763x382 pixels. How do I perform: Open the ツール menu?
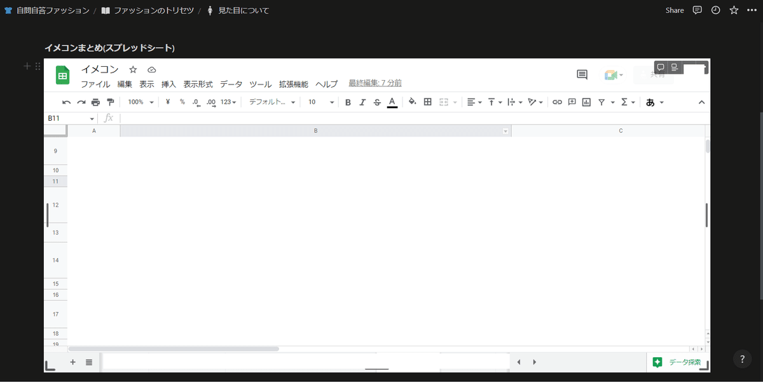261,84
